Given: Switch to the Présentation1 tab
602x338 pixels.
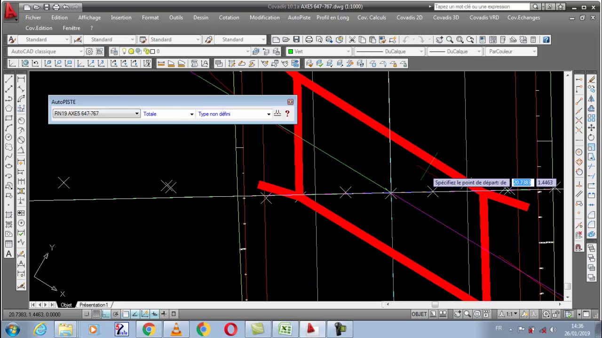Looking at the screenshot, I should (x=94, y=305).
